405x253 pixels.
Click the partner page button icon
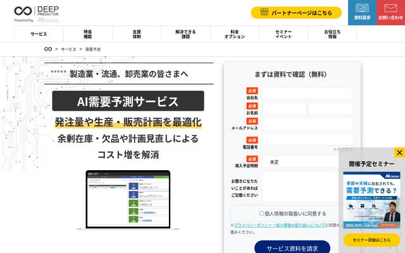[265, 12]
